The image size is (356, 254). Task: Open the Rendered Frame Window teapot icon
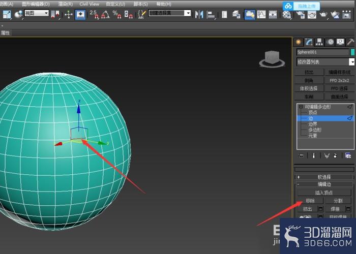(312, 15)
